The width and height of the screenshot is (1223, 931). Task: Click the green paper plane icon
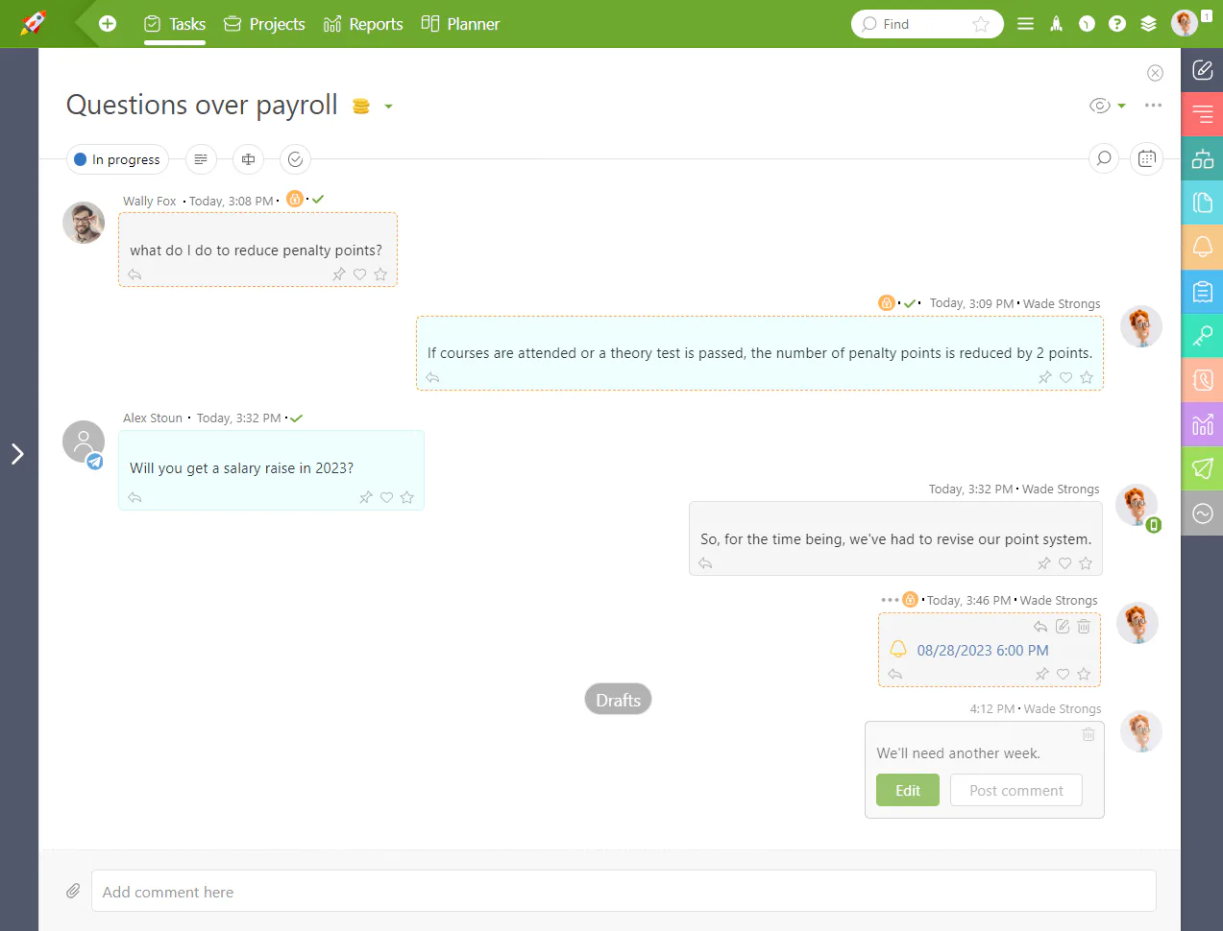(1202, 468)
